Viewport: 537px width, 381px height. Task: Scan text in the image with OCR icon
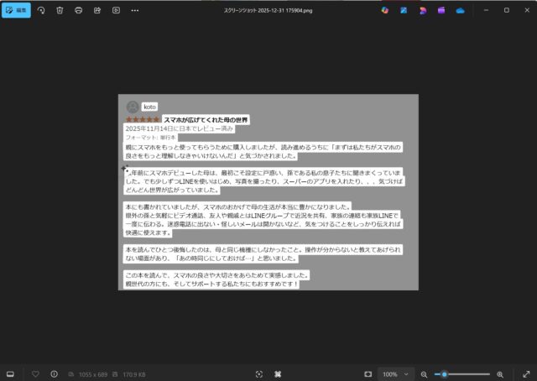258,373
